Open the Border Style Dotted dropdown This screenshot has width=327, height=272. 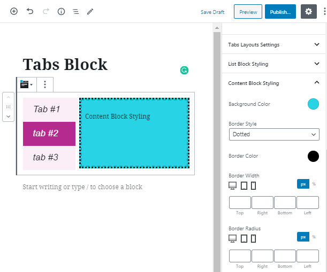(x=274, y=134)
